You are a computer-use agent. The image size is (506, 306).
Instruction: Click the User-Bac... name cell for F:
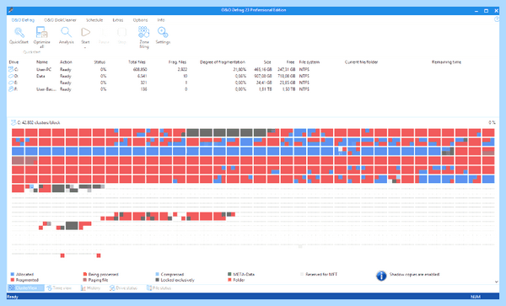(46, 89)
